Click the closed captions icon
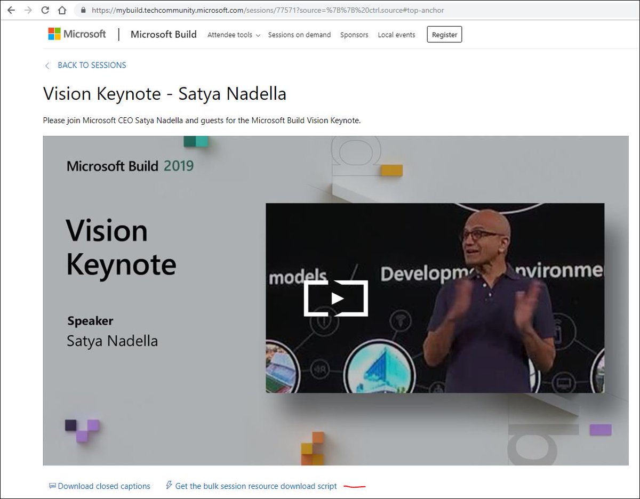This screenshot has height=499, width=640. (x=52, y=486)
